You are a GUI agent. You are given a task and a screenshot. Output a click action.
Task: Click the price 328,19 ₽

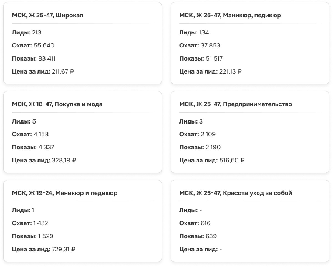coord(64,160)
